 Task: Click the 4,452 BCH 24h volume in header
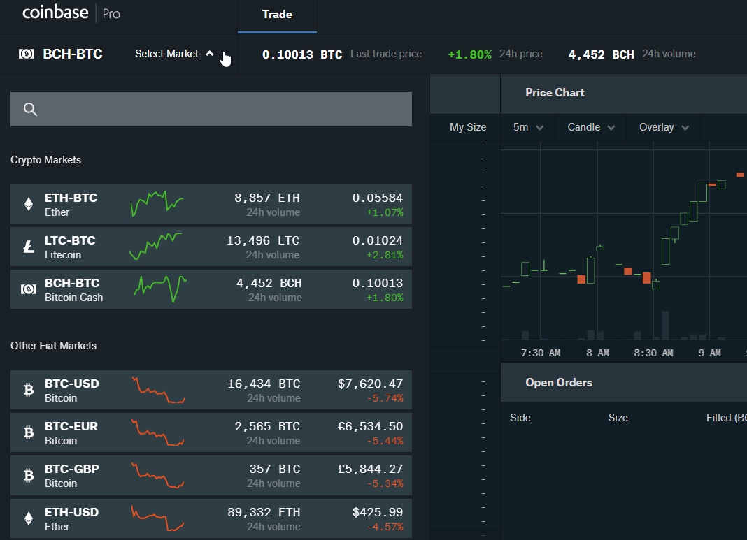pos(601,54)
